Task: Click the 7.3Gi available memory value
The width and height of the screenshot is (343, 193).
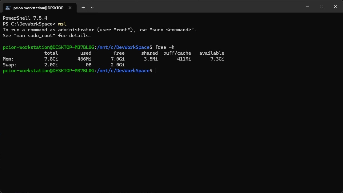Action: click(217, 59)
